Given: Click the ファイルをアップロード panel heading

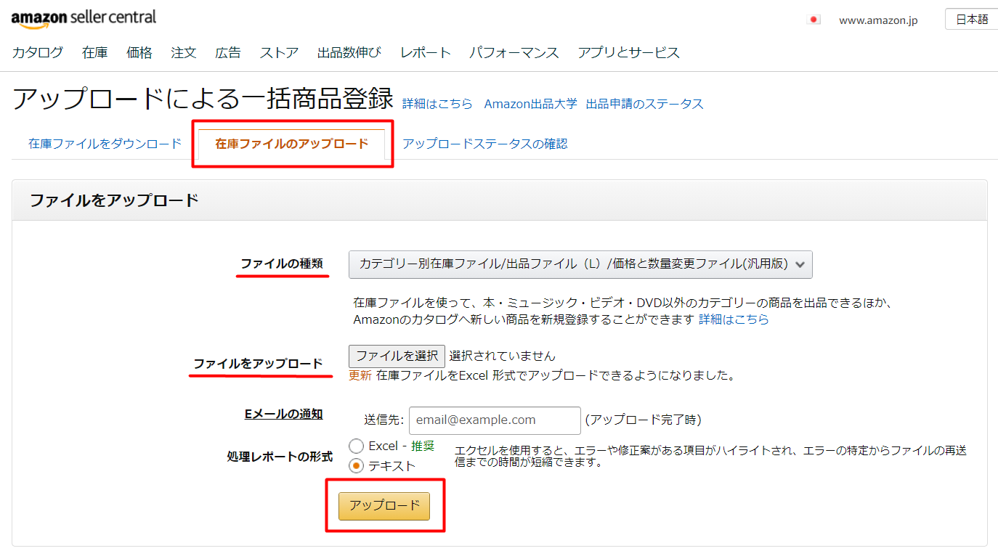Looking at the screenshot, I should [x=114, y=200].
